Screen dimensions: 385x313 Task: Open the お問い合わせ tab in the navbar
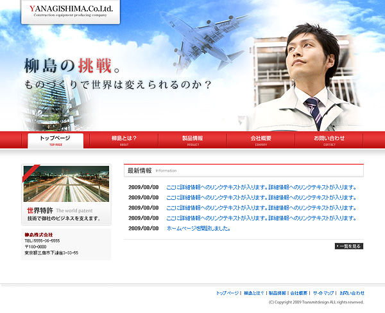[329, 139]
